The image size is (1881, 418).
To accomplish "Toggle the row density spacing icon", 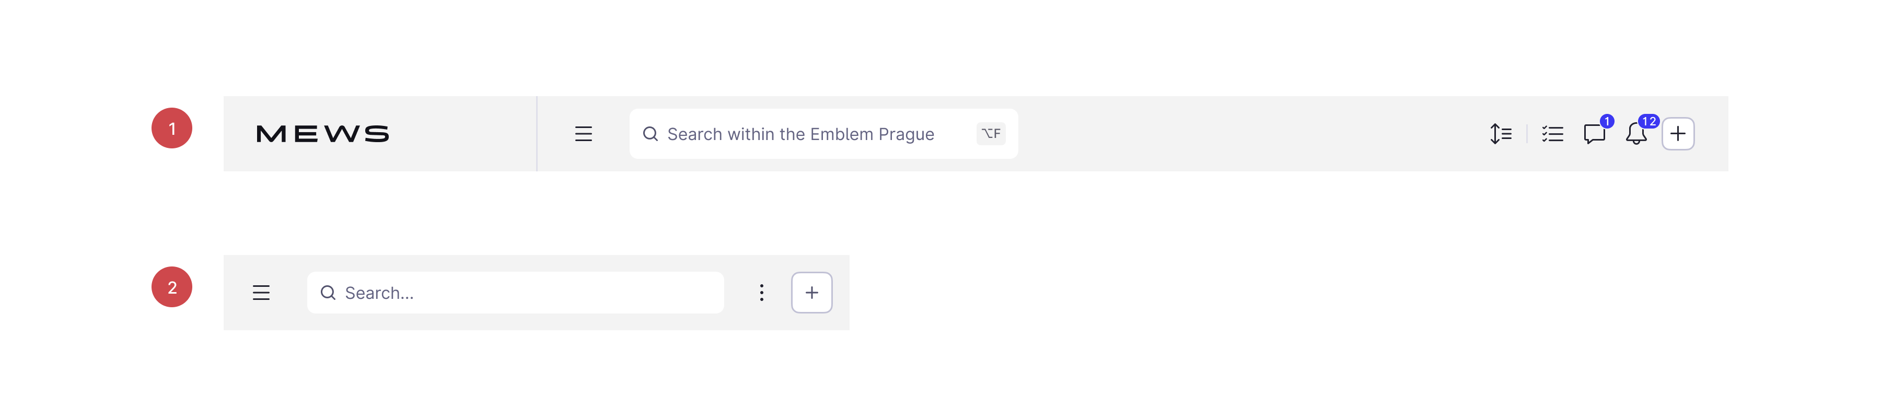I will (1500, 134).
